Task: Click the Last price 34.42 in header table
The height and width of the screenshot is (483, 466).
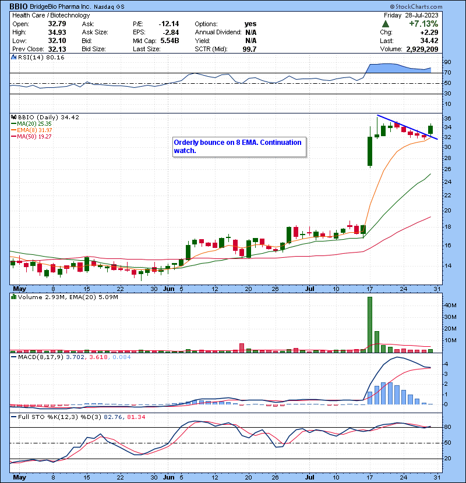Action: click(x=429, y=41)
